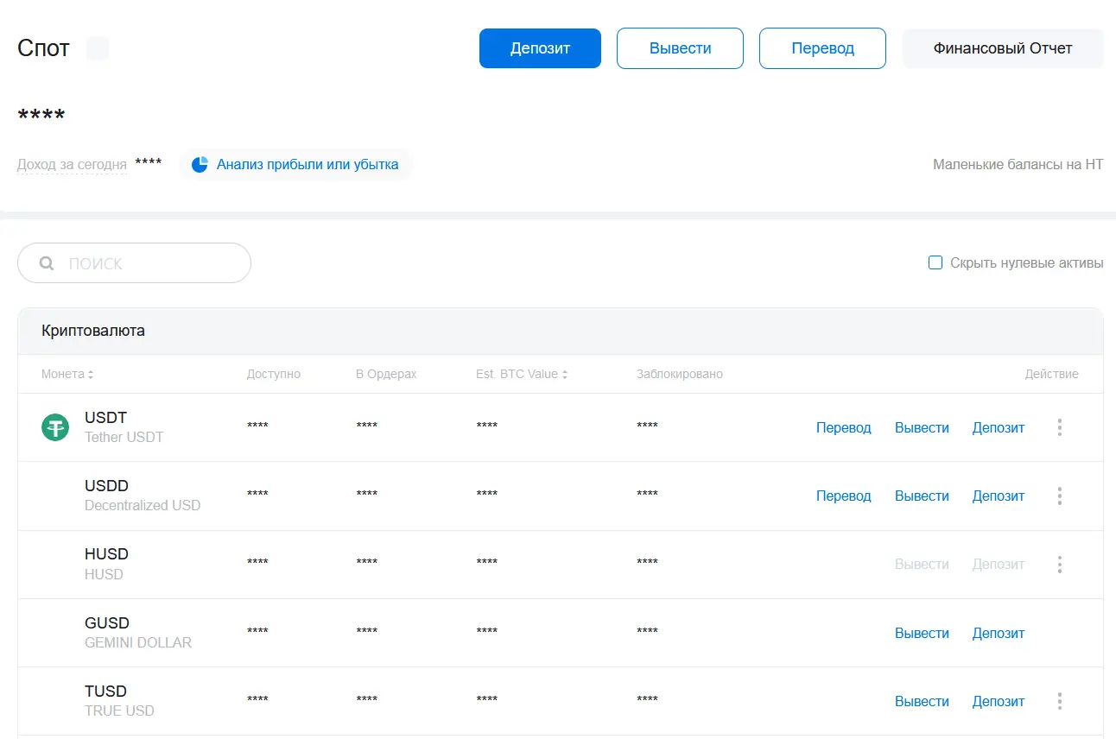Open three-dot menu for USDT row

pos(1059,427)
